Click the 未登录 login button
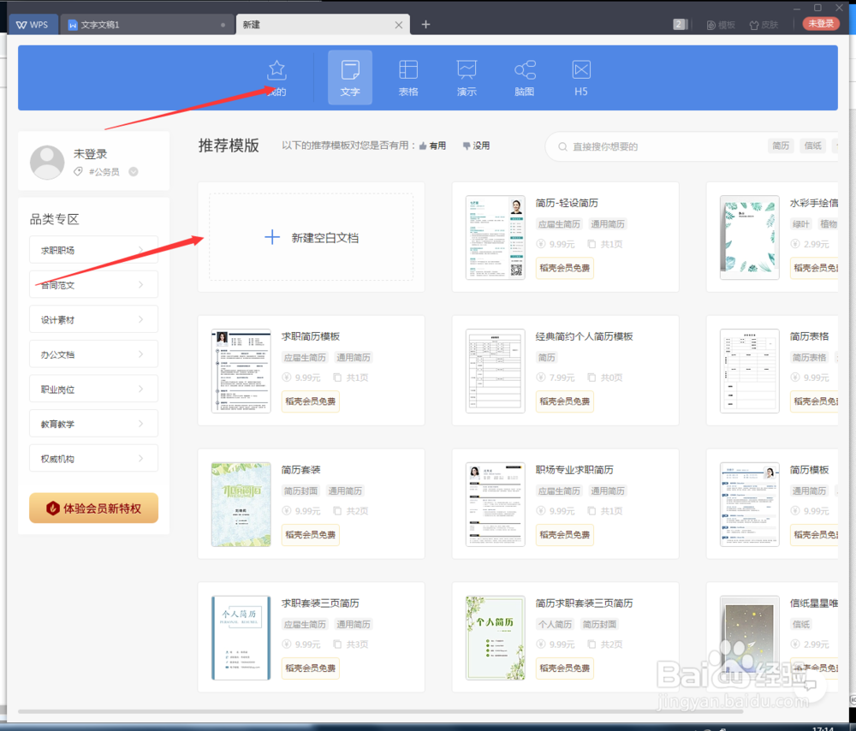 (x=821, y=24)
